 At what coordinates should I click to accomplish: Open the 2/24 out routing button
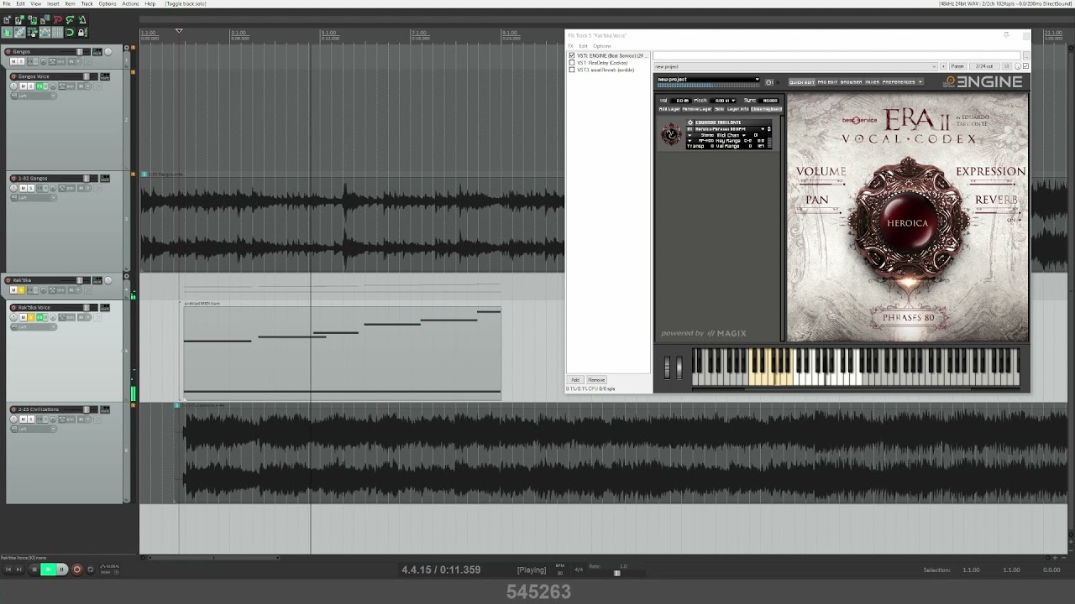(x=983, y=66)
